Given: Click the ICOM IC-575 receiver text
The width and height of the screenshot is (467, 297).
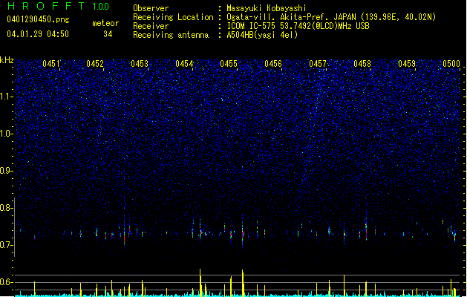Looking at the screenshot, I should tap(298, 26).
